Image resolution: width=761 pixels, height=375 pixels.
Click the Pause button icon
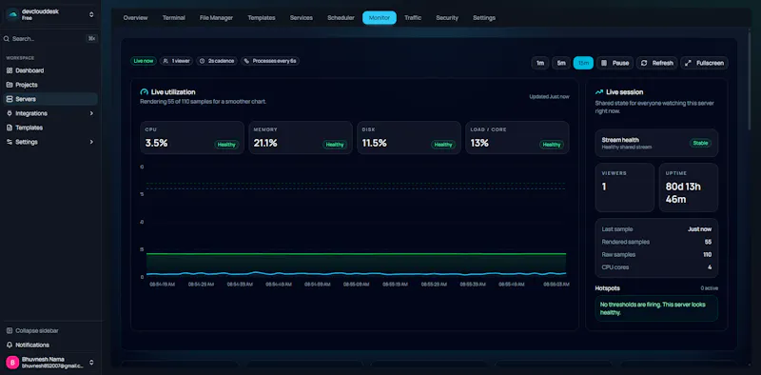(604, 63)
